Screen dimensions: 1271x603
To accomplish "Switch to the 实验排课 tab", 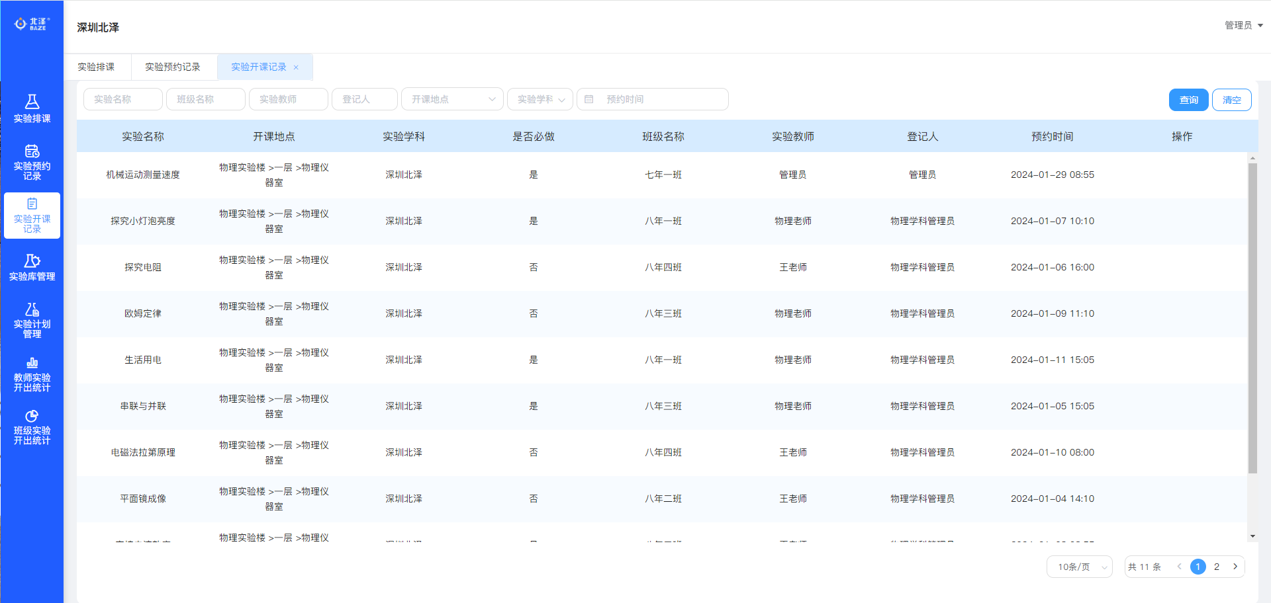I will tap(96, 67).
